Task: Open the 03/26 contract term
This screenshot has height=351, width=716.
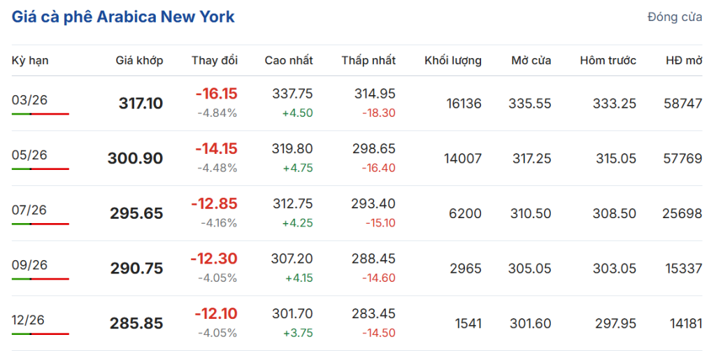Action: pos(29,99)
